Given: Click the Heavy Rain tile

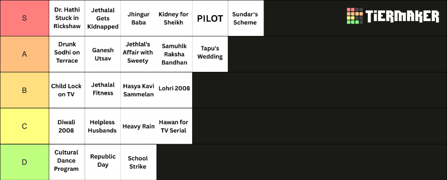Looking at the screenshot, I should tap(138, 126).
